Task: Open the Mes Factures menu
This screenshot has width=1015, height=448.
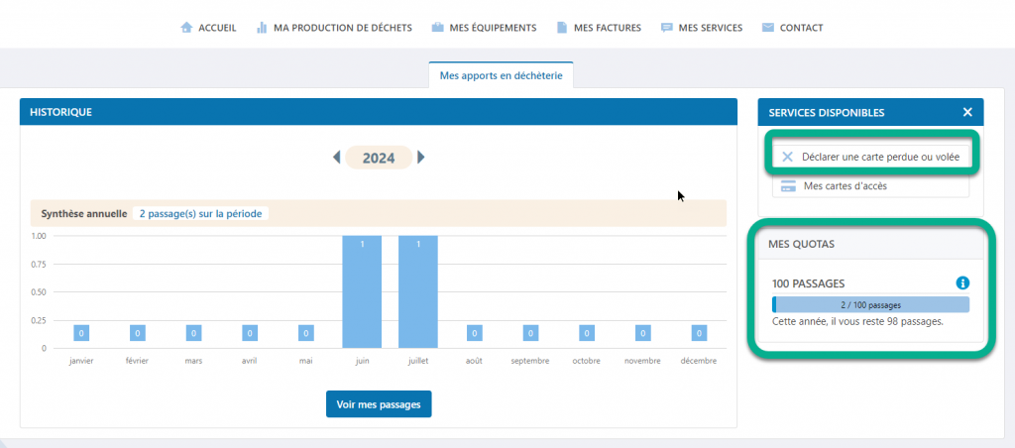Action: coord(607,28)
